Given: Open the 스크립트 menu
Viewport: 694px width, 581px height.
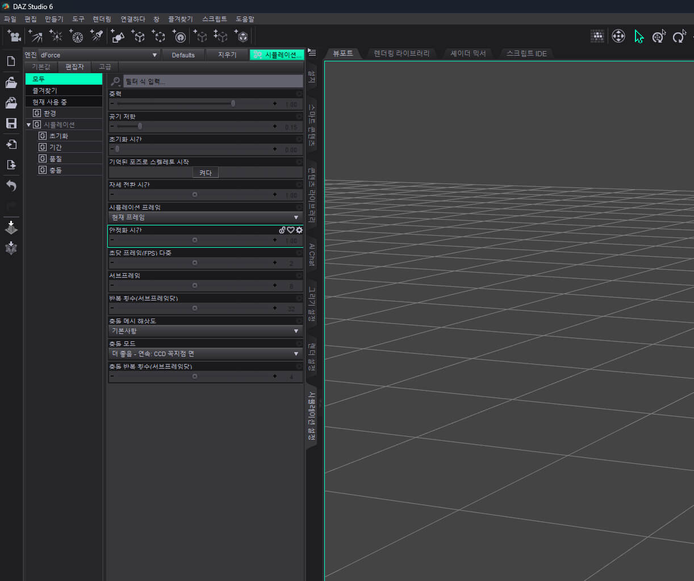Looking at the screenshot, I should [x=215, y=19].
